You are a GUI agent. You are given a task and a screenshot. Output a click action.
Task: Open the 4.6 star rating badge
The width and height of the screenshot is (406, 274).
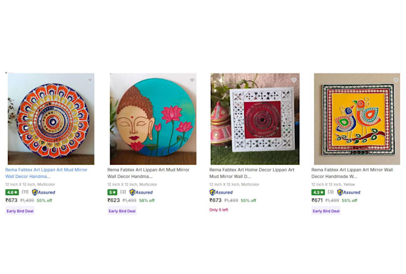(12, 192)
